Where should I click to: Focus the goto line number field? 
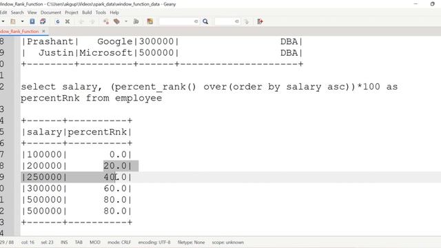[x=227, y=21]
